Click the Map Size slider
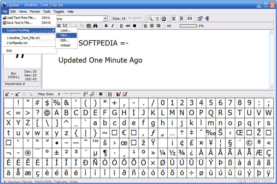The height and width of the screenshot is (184, 277). 71,94
